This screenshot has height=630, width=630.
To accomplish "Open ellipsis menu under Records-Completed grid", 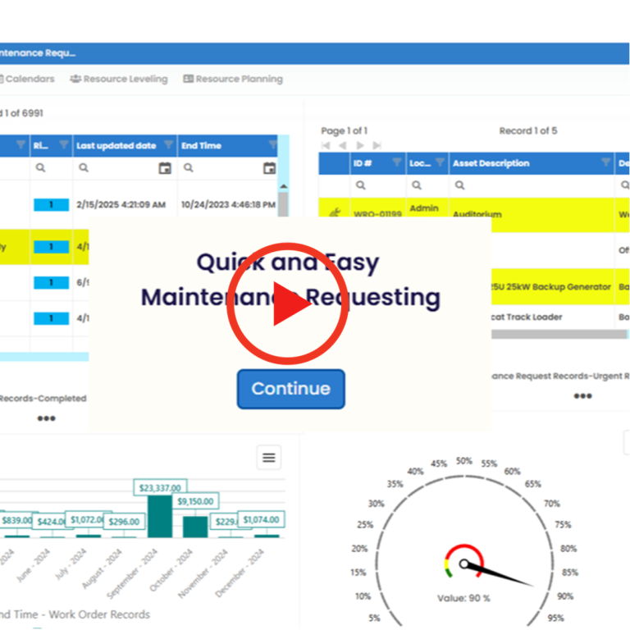I will point(46,418).
